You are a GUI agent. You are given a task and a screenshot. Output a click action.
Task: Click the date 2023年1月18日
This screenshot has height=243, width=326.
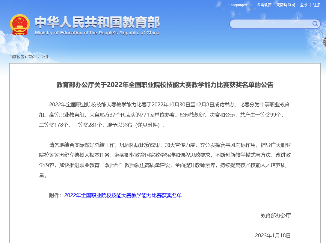click(273, 235)
